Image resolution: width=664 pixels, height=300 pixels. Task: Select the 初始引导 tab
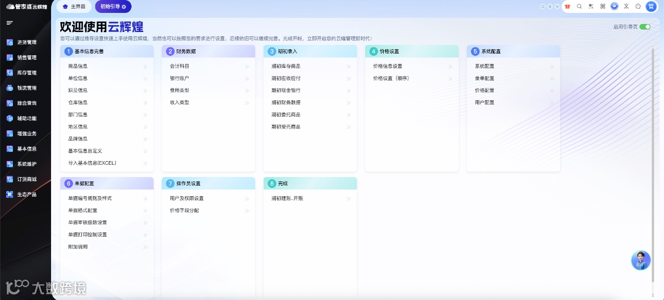(x=113, y=6)
